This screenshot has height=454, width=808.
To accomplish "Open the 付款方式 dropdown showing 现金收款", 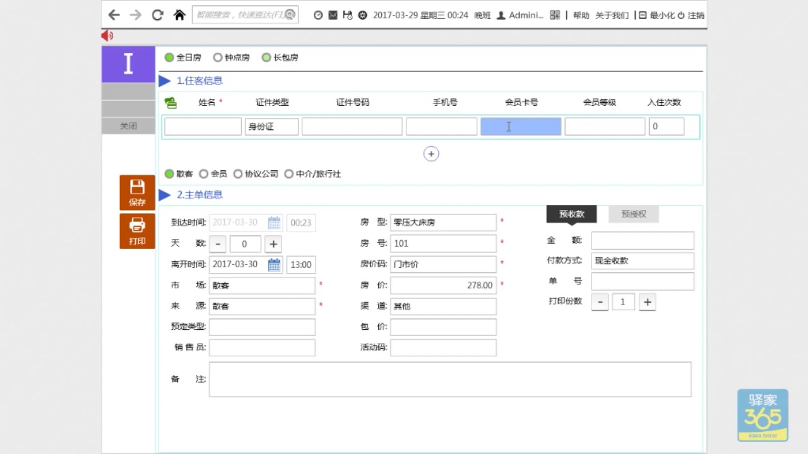I will (643, 261).
